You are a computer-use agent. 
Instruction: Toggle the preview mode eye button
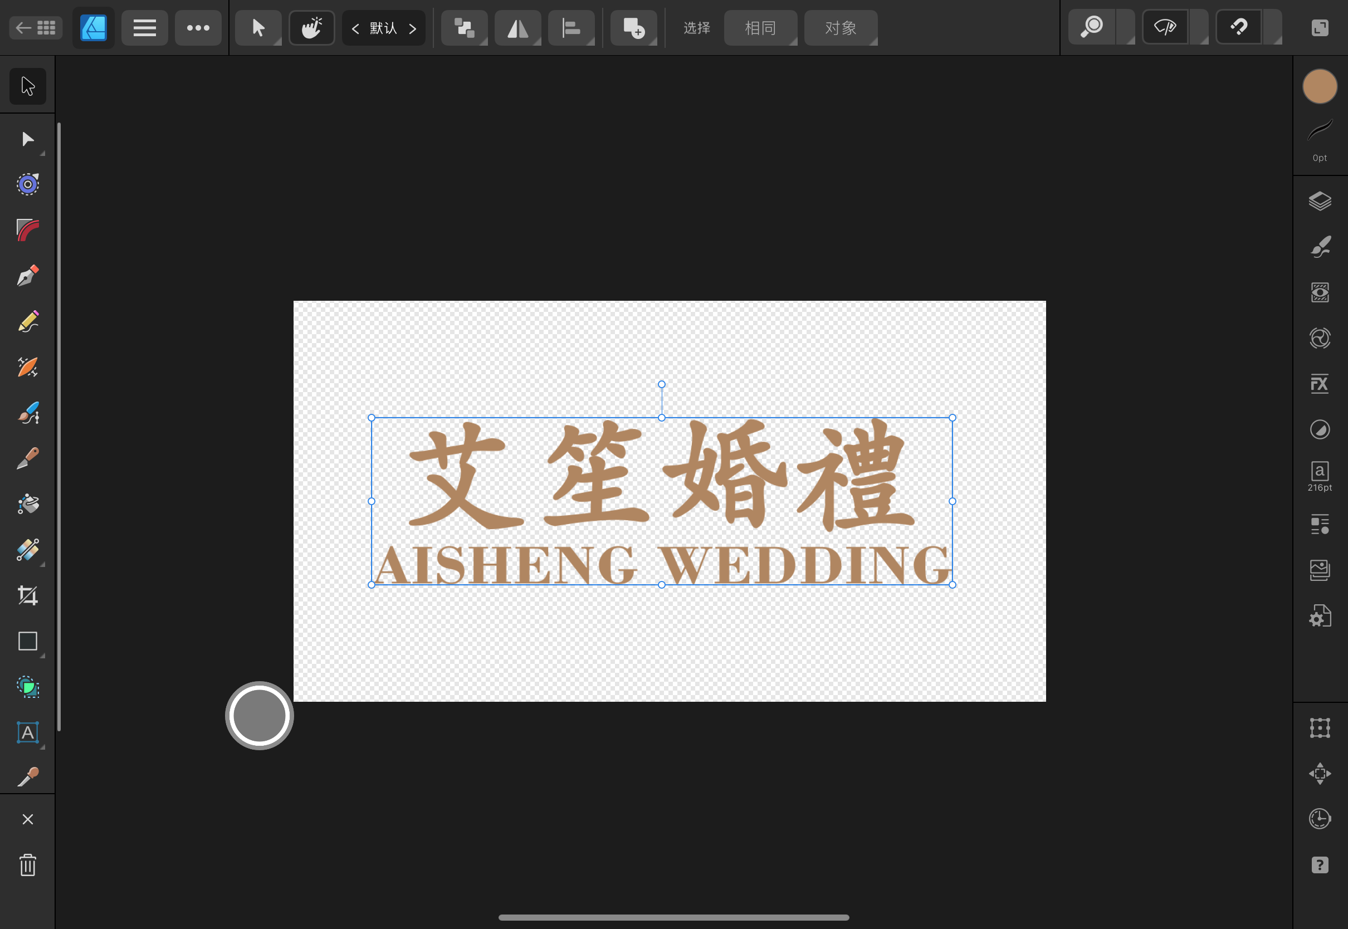tap(1165, 27)
